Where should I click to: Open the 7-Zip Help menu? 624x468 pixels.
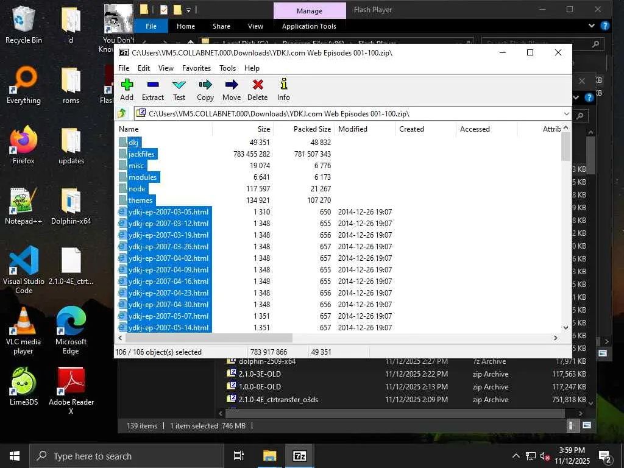252,68
